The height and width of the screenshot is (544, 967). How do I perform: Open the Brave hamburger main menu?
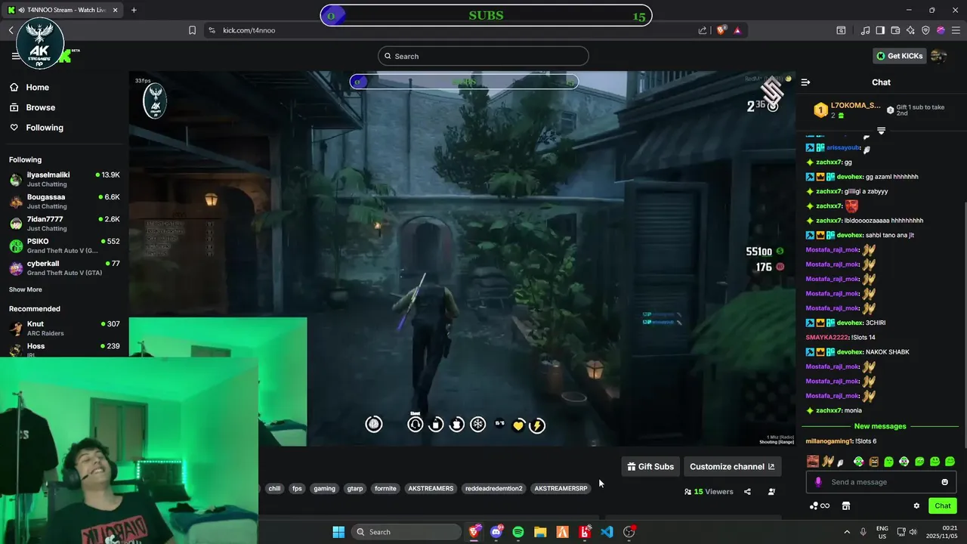coord(956,30)
